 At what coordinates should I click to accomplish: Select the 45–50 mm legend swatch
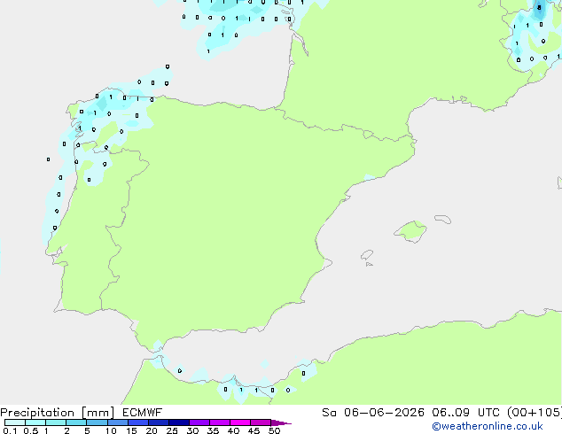point(261,422)
